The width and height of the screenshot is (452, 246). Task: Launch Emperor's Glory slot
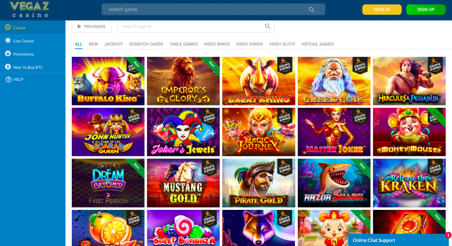click(183, 81)
